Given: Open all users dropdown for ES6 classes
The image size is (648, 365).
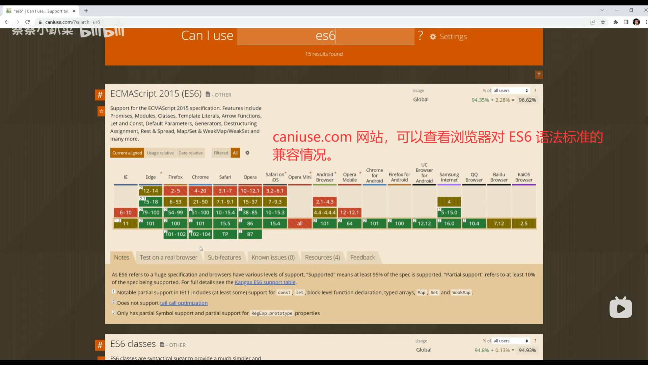Looking at the screenshot, I should pos(511,341).
